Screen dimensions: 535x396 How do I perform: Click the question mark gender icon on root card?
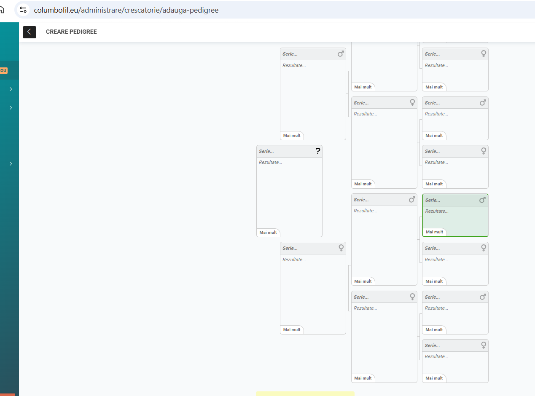click(x=318, y=152)
